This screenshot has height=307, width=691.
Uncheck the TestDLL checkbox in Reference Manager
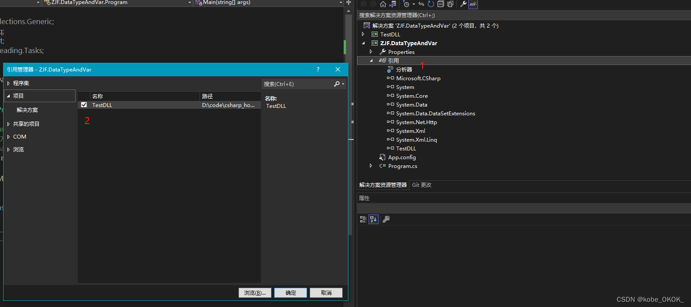coord(84,105)
